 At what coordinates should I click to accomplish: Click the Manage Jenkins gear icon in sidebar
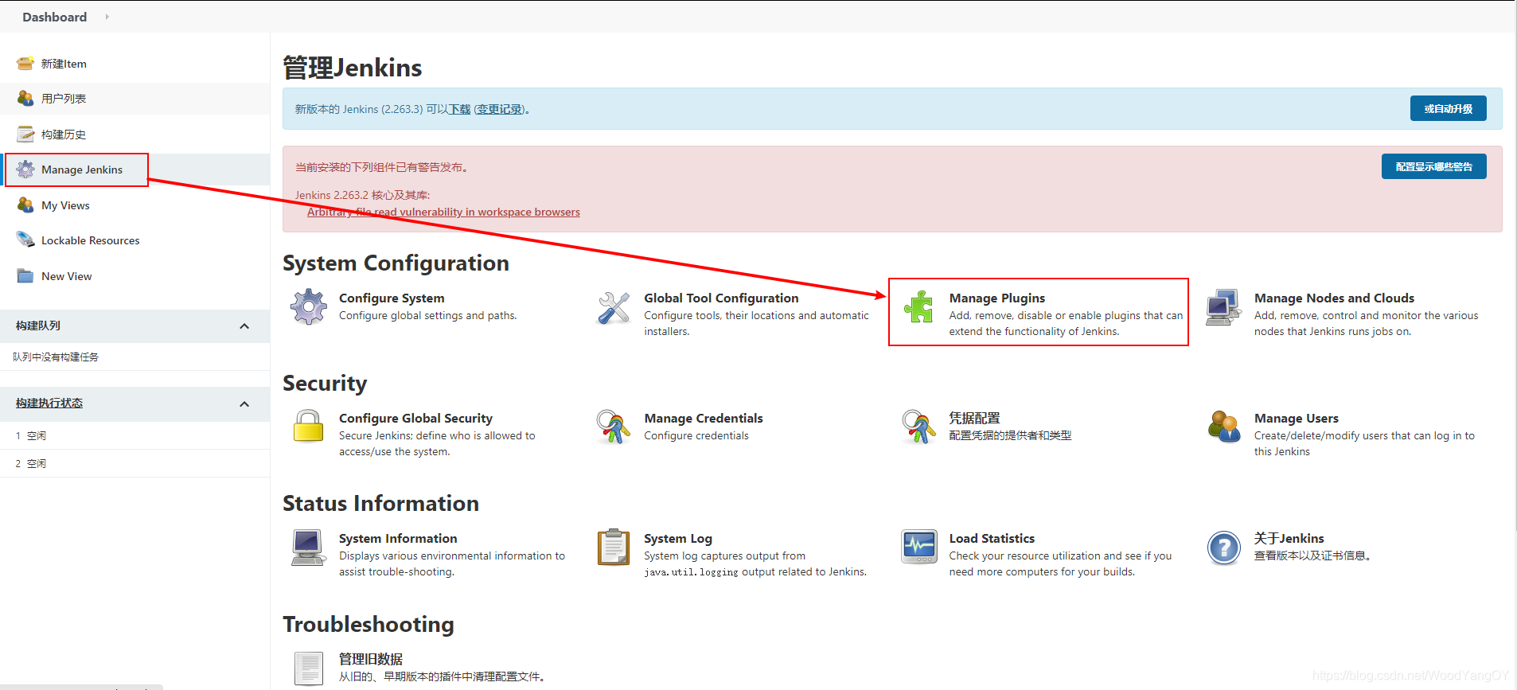click(25, 170)
